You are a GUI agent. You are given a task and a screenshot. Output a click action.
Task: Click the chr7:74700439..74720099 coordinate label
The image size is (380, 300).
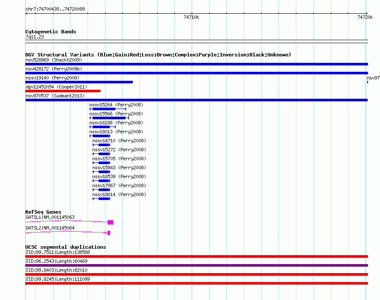[55, 9]
